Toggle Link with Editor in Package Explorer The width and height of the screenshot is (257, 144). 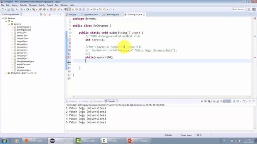click(x=45, y=14)
